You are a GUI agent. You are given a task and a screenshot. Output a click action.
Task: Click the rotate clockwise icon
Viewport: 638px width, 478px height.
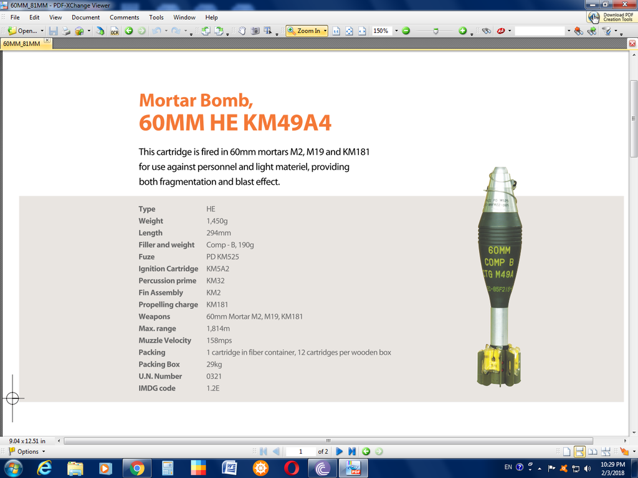point(219,31)
